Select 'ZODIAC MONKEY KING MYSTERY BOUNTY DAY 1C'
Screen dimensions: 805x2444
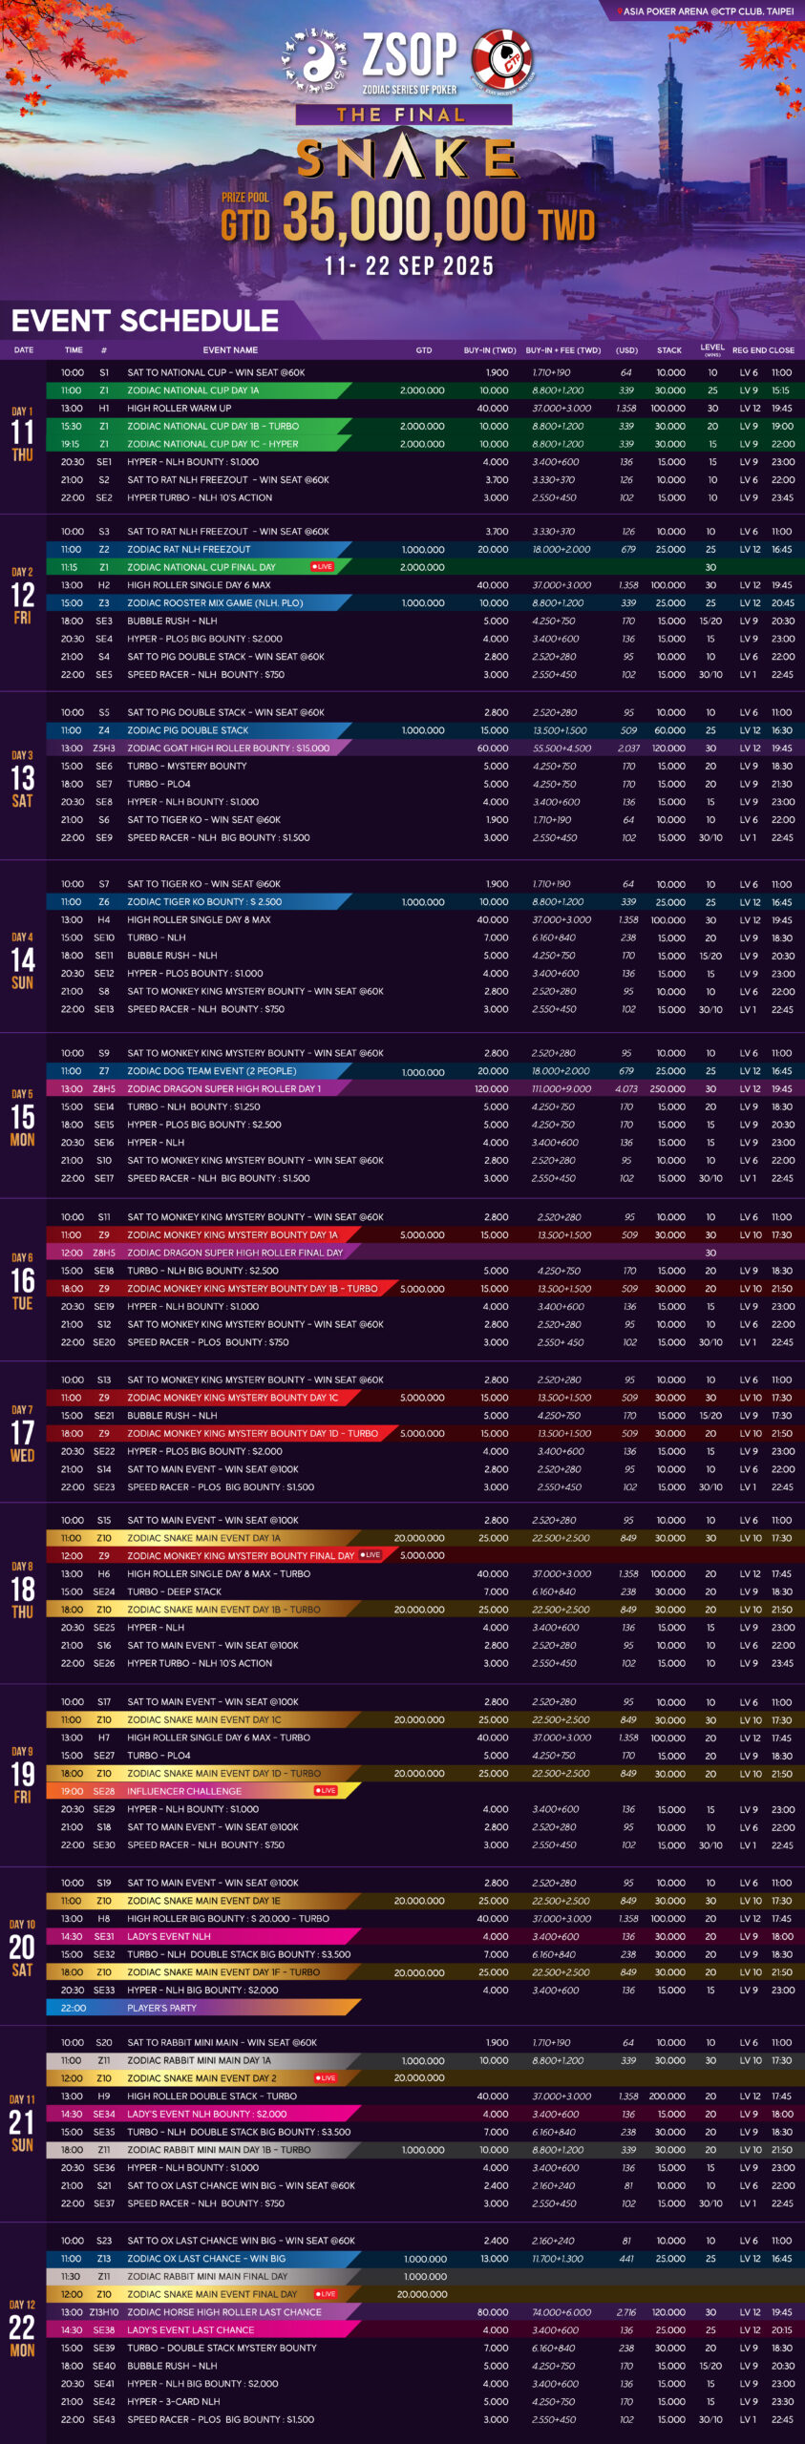click(x=233, y=1398)
